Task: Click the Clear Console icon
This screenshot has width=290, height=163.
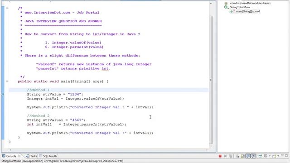Action: tap(237, 156)
